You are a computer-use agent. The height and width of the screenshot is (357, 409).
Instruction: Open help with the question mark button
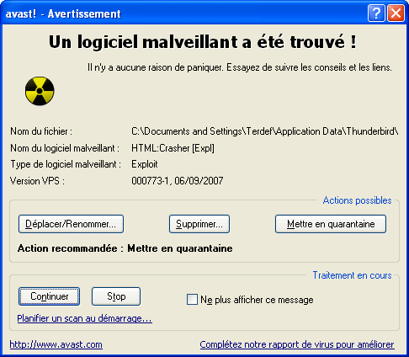376,13
